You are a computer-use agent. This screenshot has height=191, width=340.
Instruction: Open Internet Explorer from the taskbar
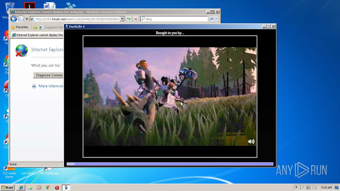point(21,188)
